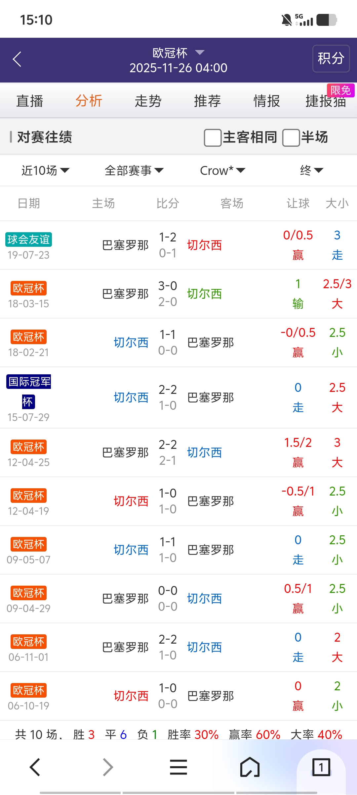Screen dimensions: 357x795
Task: Tap the browser forward arrow
Action: coord(108,767)
